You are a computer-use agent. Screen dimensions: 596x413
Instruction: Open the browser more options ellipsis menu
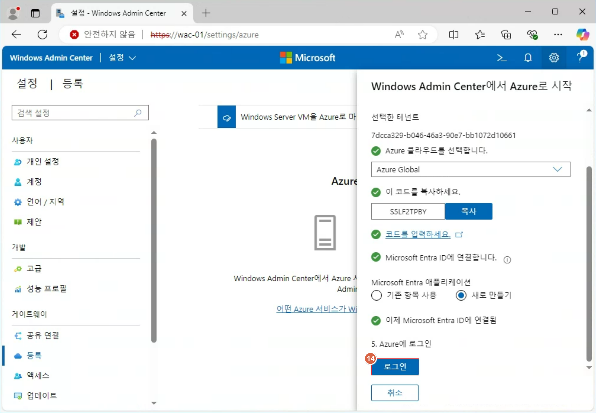tap(558, 34)
